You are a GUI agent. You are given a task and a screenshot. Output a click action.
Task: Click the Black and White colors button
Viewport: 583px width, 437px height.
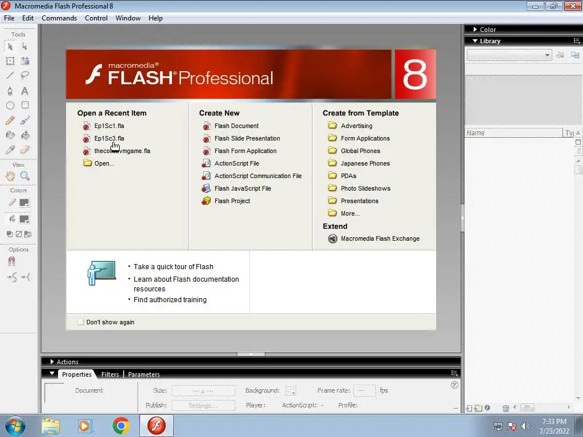(x=10, y=234)
